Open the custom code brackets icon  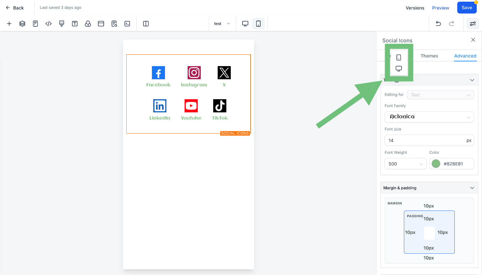click(x=49, y=24)
